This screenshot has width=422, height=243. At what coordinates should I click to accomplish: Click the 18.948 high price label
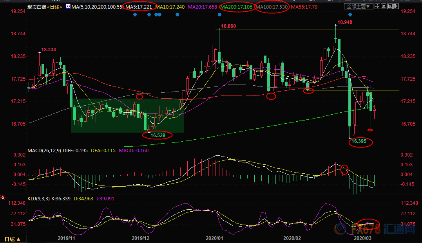(344, 22)
